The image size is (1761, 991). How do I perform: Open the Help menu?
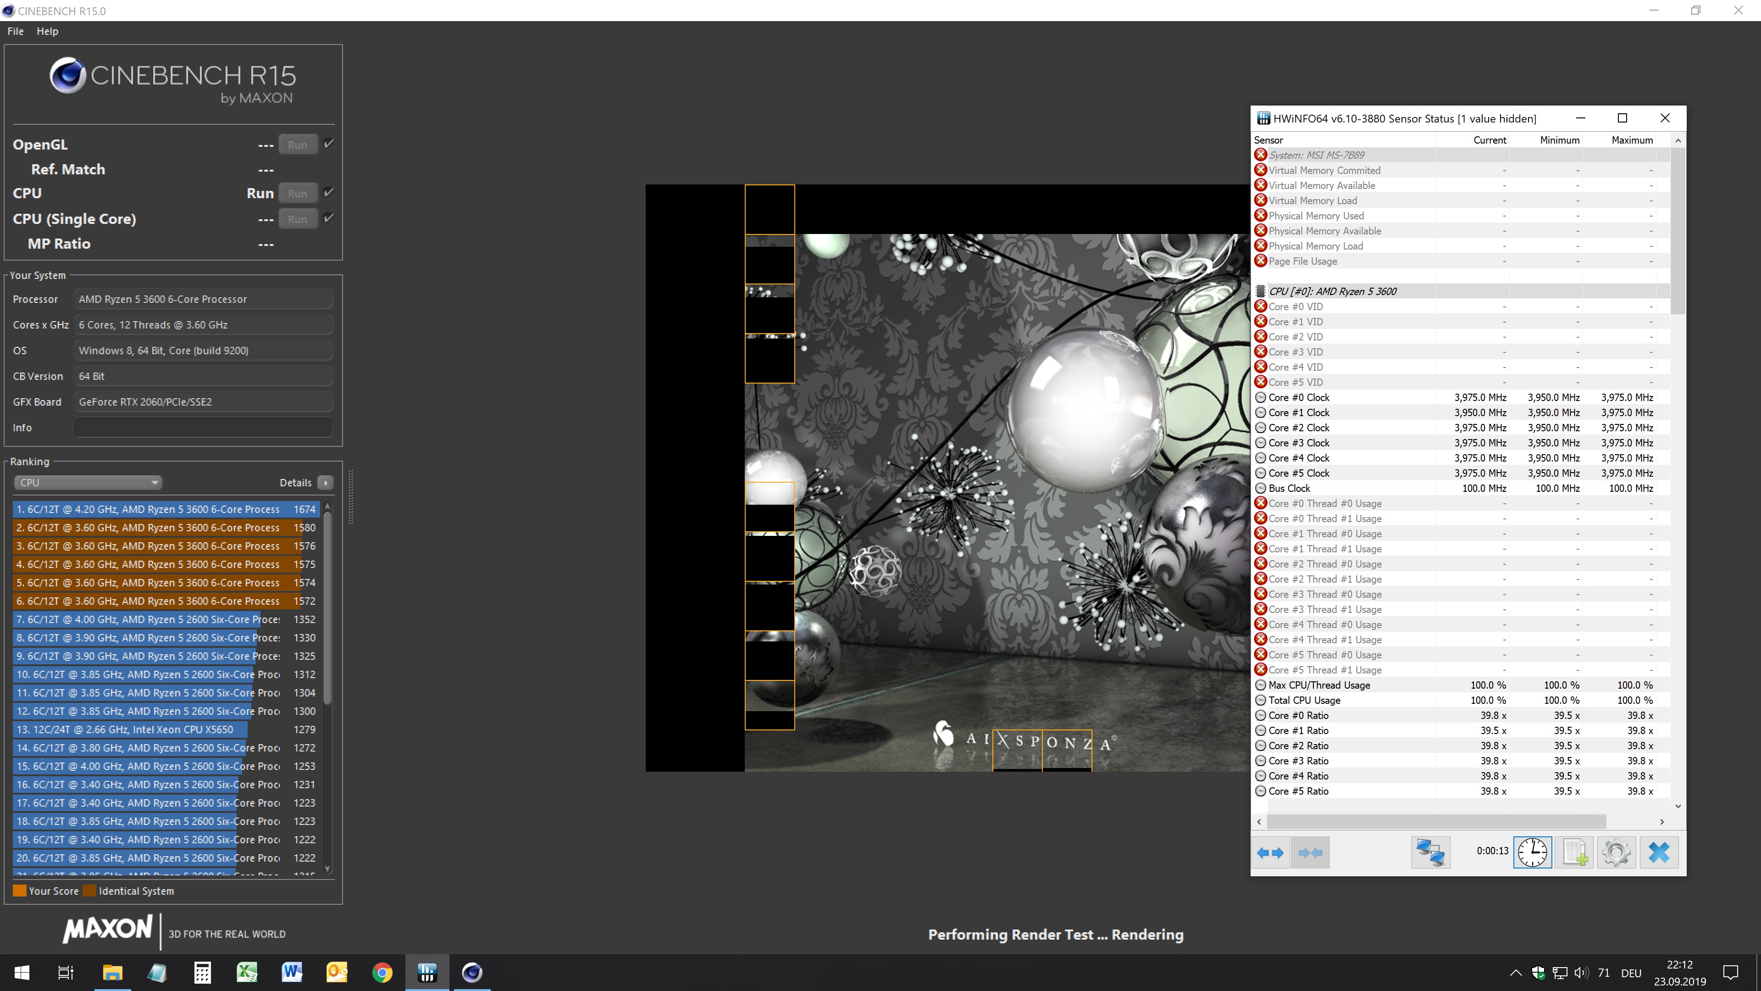pos(47,31)
